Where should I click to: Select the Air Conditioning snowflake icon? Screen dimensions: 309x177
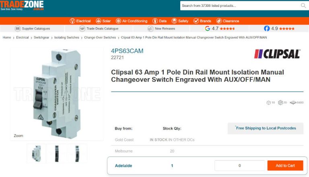pos(118,21)
